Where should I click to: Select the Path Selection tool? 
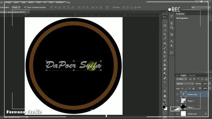coord(165,87)
